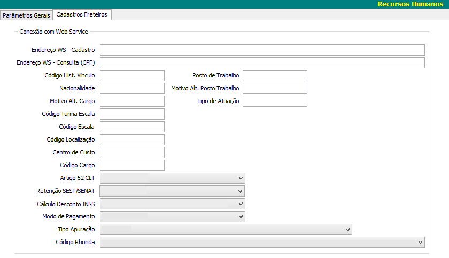
Task: Click the Tipo de Atuação field
Action: point(275,101)
